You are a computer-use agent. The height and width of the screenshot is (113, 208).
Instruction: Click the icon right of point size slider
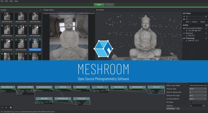[x=206, y=17]
